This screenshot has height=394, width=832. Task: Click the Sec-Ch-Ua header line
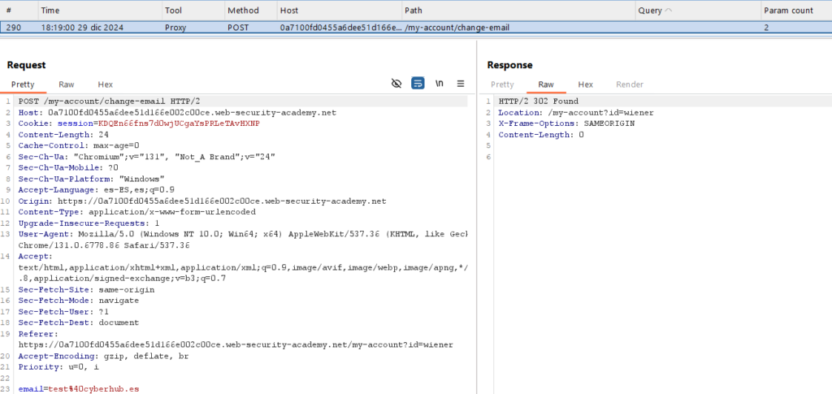147,157
